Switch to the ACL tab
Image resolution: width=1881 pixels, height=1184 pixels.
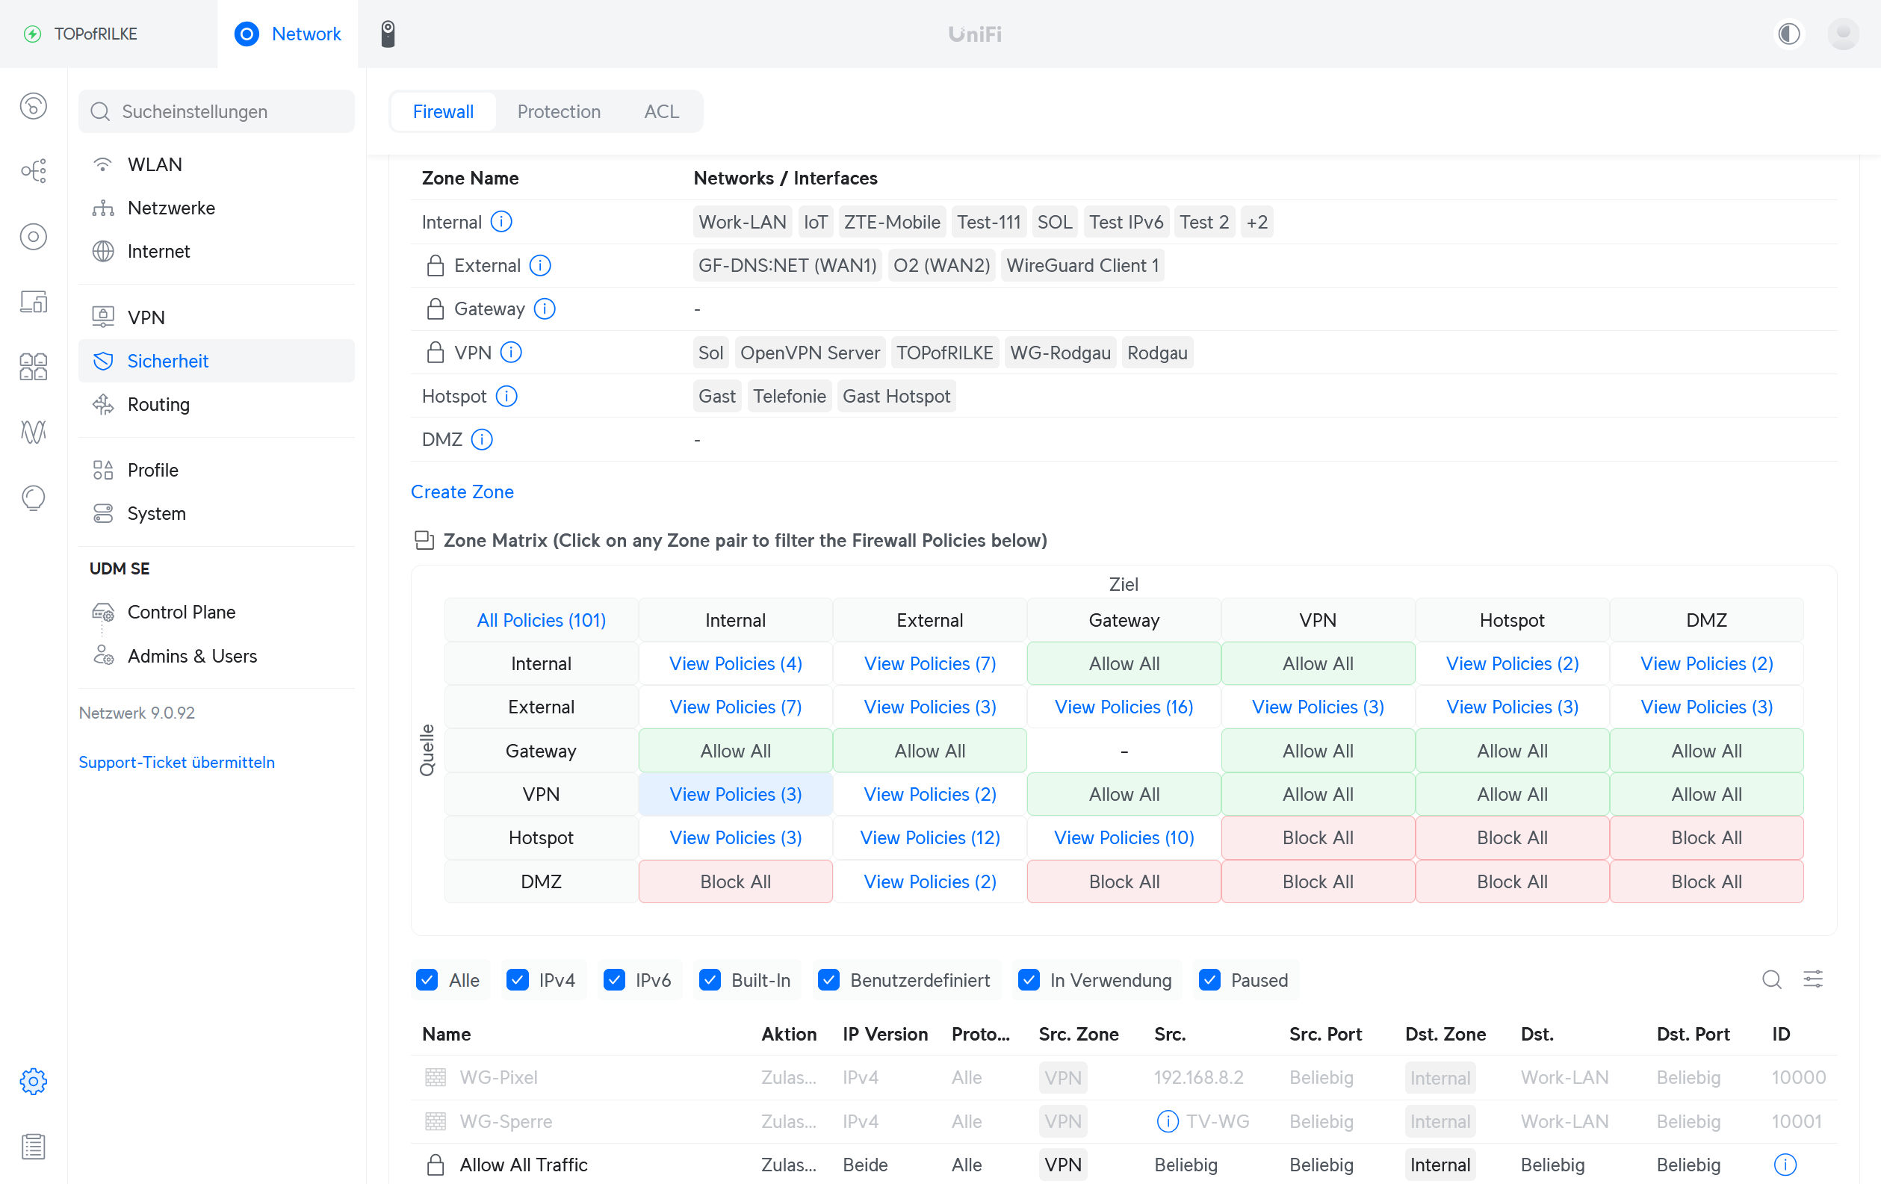tap(662, 112)
